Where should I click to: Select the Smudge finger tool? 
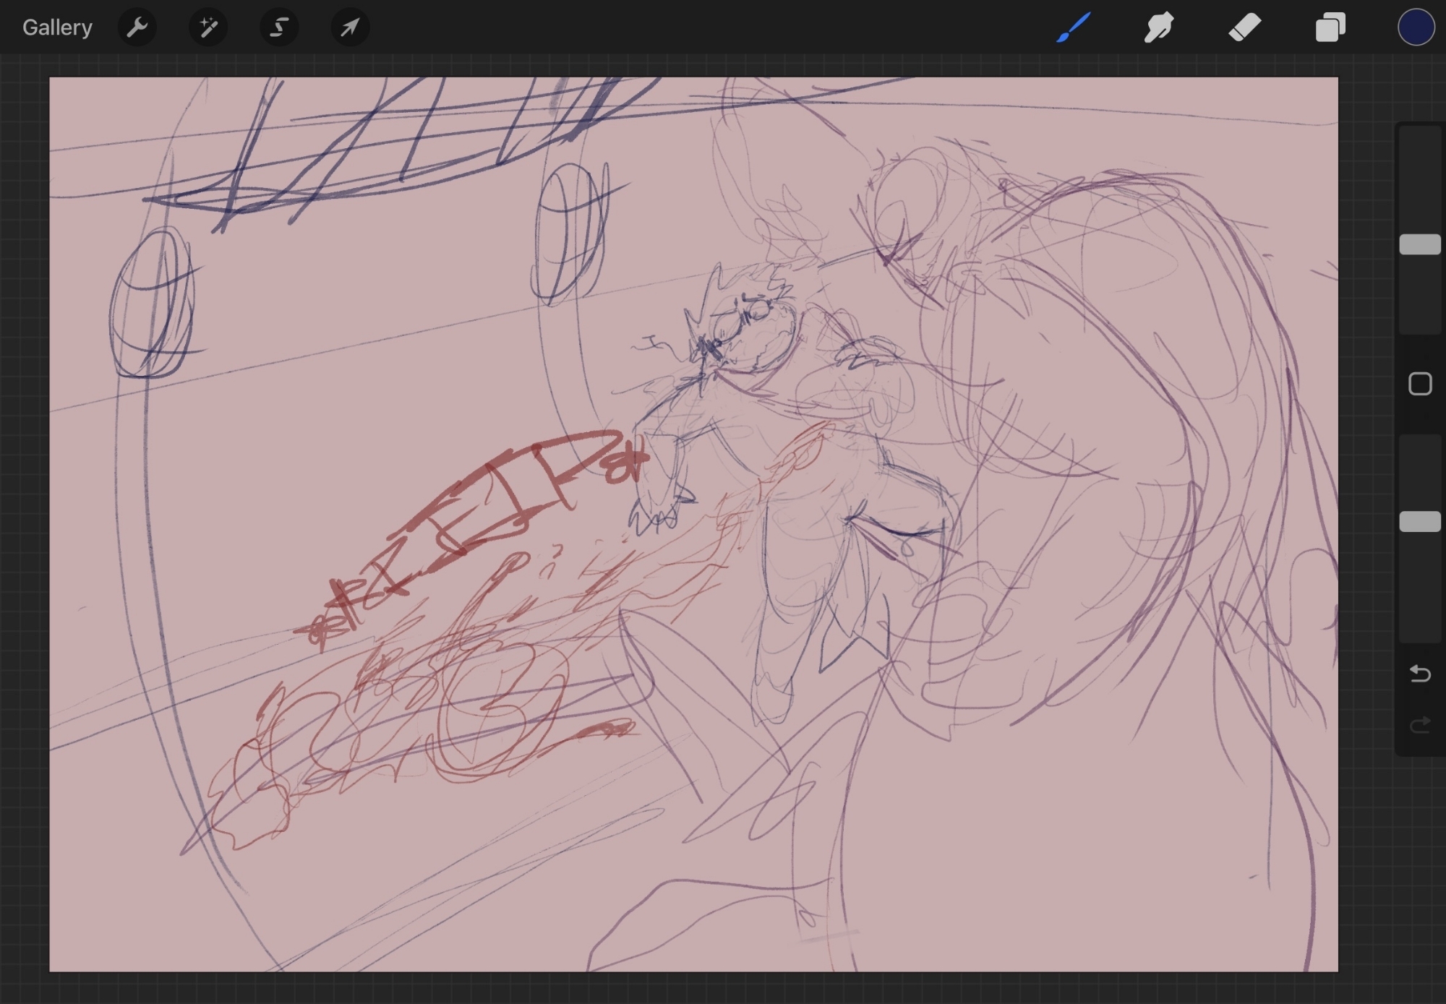1158,27
